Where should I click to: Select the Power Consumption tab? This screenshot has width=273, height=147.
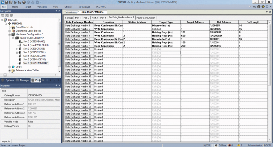pyautogui.click(x=146, y=18)
